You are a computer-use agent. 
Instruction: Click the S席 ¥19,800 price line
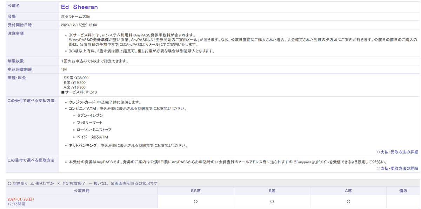pos(74,83)
